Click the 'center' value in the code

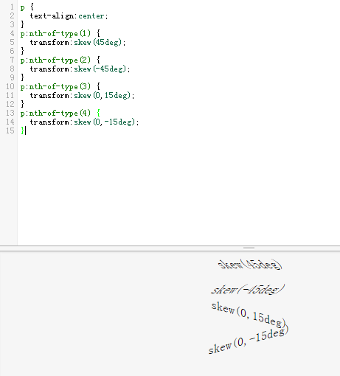coord(91,16)
